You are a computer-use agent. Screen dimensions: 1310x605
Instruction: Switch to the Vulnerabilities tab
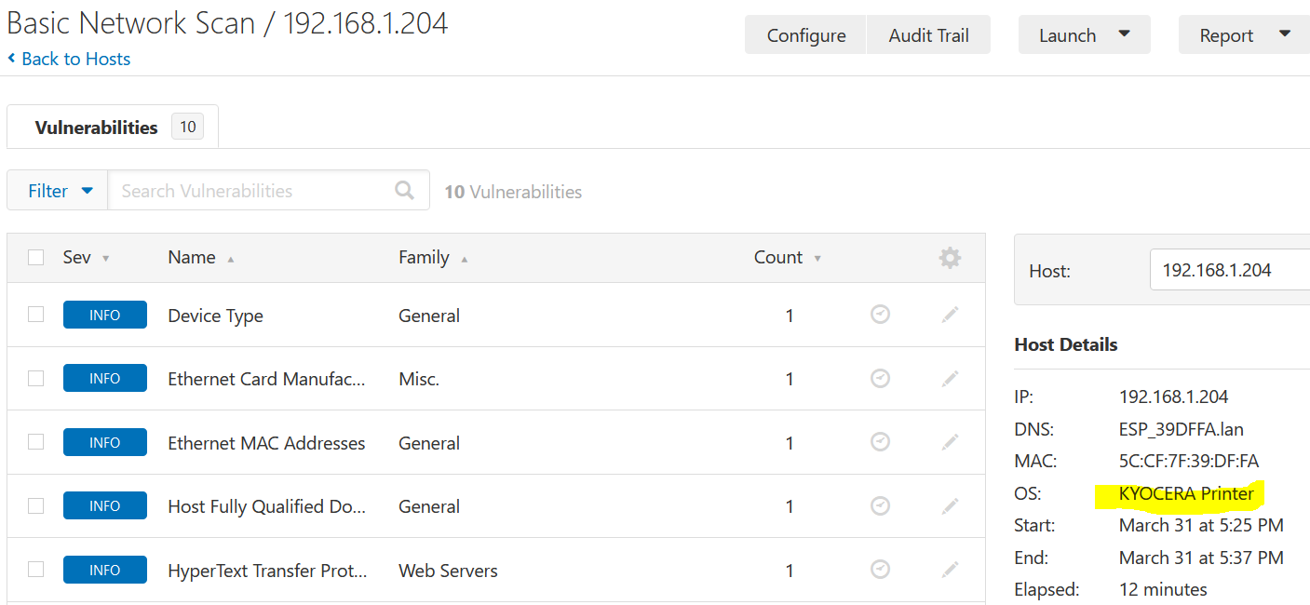[96, 128]
